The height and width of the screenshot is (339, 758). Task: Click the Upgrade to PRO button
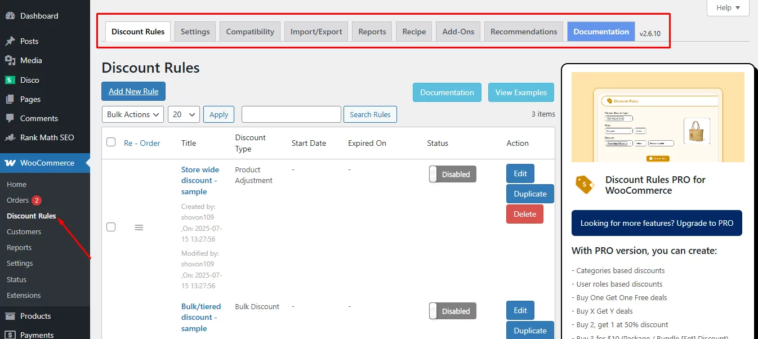[x=657, y=223]
